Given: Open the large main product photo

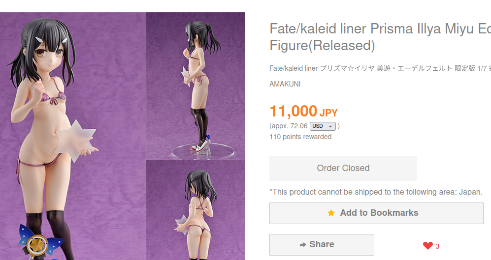Looking at the screenshot, I should (x=73, y=136).
